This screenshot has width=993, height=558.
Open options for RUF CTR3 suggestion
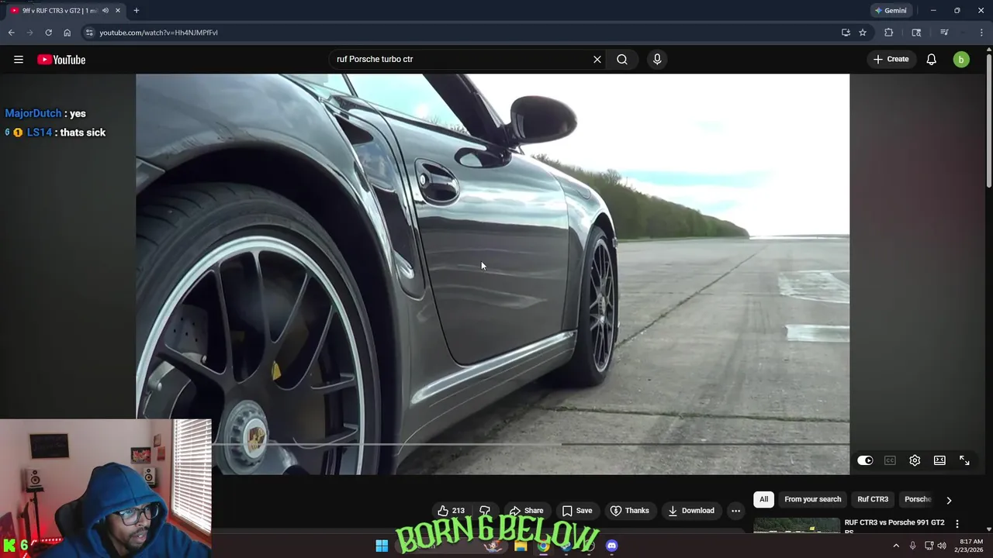point(957,524)
